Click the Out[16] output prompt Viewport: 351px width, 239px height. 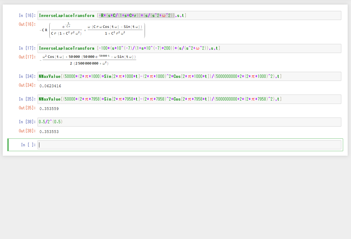[27, 24]
